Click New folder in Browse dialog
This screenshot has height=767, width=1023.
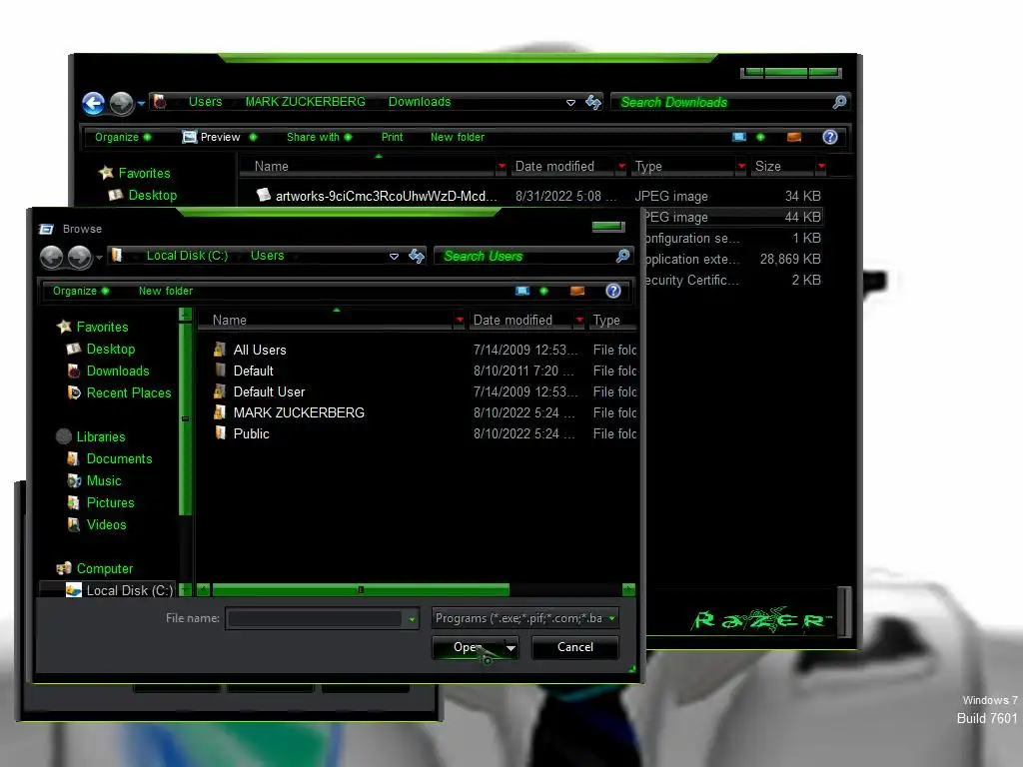166,291
